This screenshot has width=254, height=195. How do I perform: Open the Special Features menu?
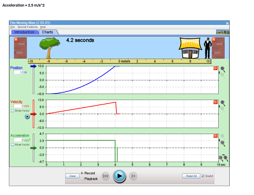(x=27, y=27)
